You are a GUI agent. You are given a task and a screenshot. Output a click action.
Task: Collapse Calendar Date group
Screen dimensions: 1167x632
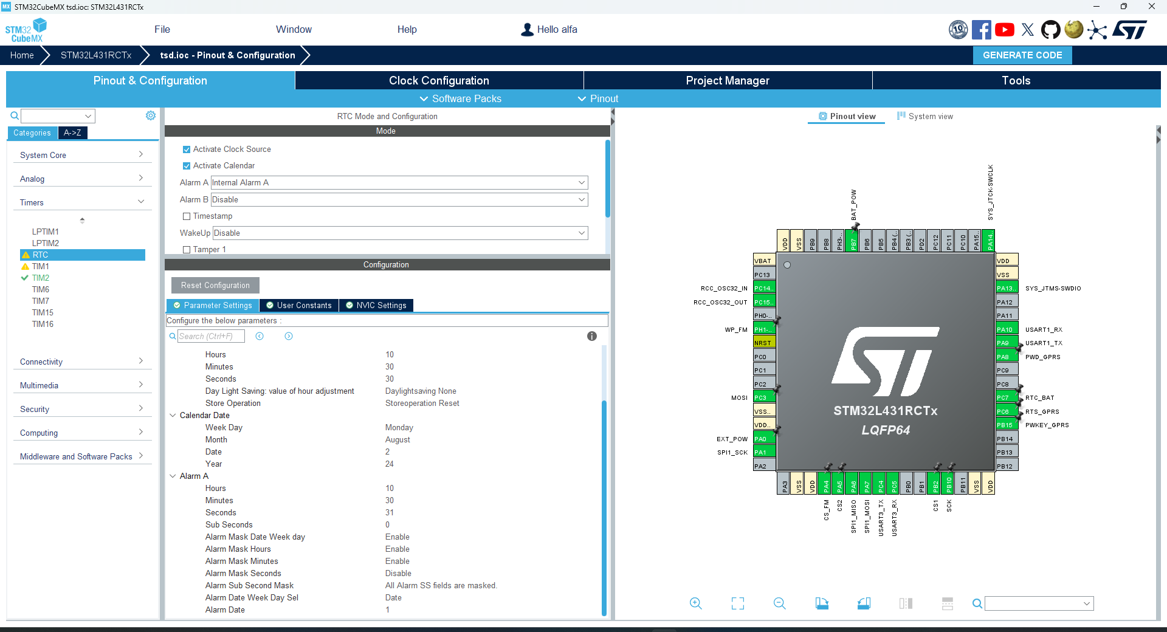[173, 416]
